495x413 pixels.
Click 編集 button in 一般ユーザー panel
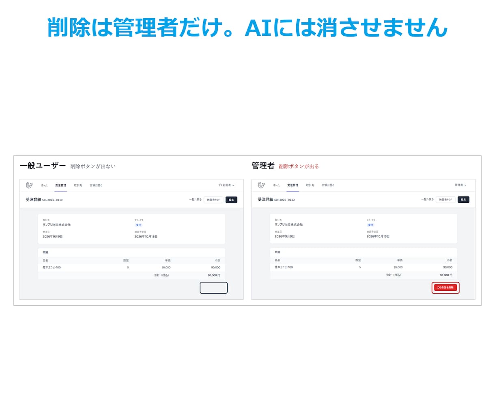click(x=231, y=200)
